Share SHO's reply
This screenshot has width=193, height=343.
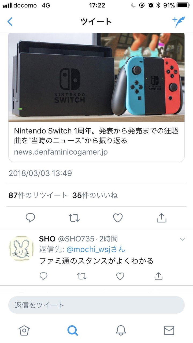[158, 276]
